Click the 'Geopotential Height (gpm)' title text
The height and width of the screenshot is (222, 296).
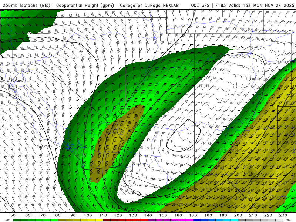tap(85, 6)
